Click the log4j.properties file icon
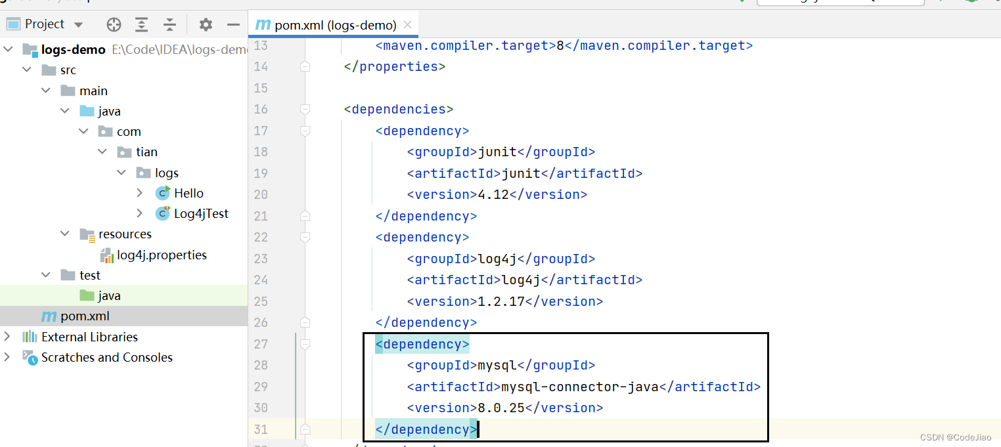1001x447 pixels. point(107,255)
